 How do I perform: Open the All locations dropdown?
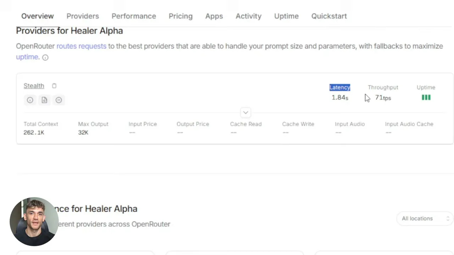425,219
